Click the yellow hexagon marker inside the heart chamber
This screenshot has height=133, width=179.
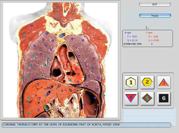pyautogui.click(x=73, y=60)
